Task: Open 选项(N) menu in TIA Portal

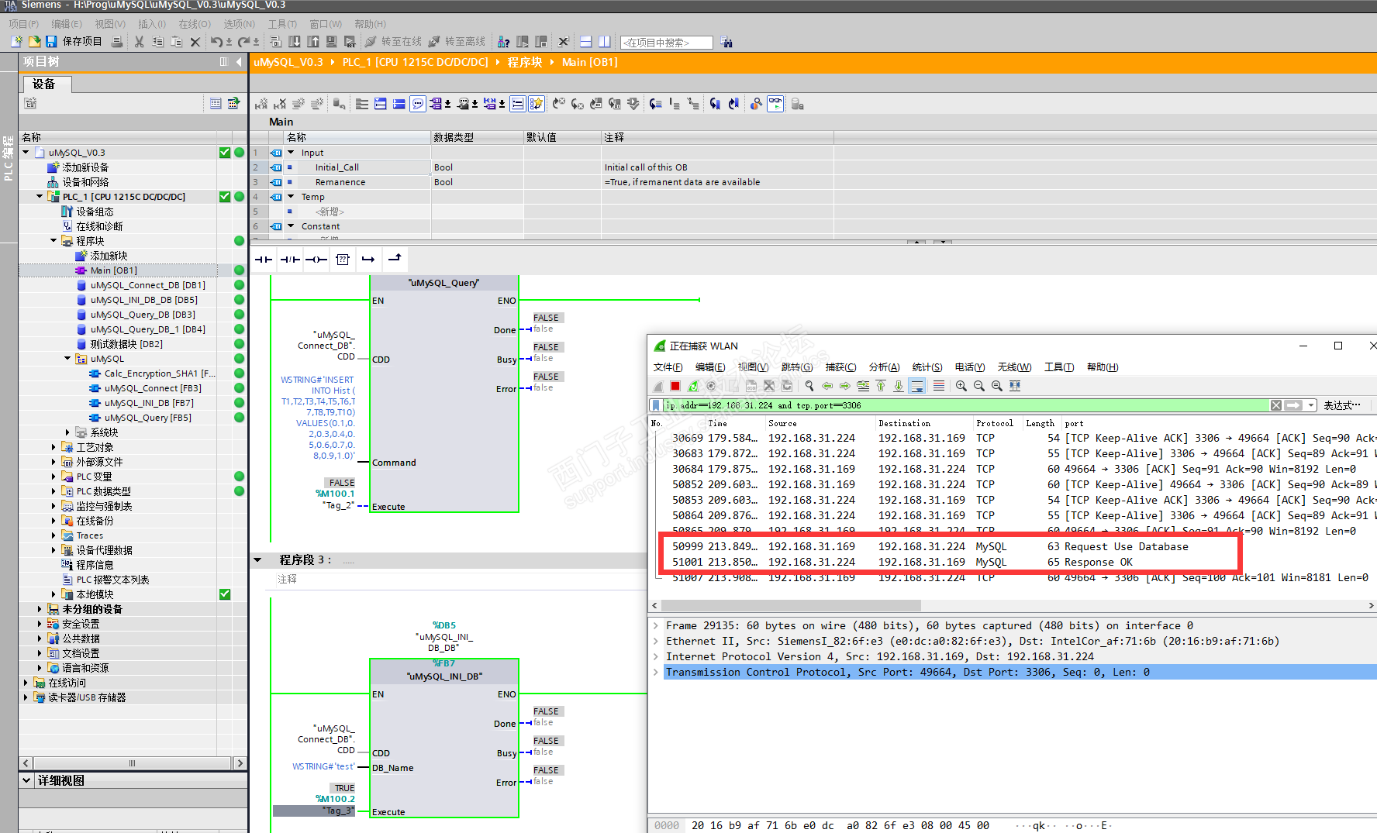Action: pos(240,24)
